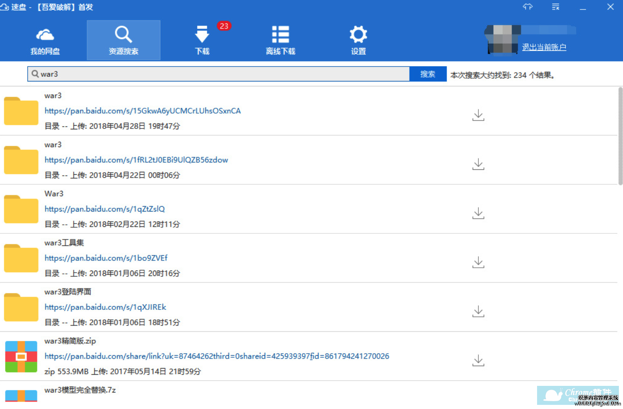Download the war3登陆界面 folder

[478, 312]
